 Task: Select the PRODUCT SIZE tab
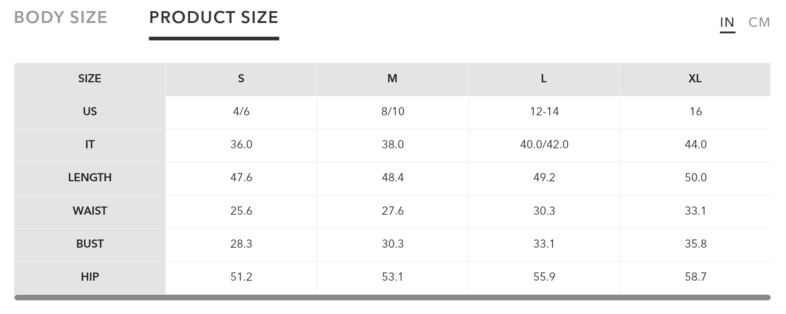[x=214, y=17]
